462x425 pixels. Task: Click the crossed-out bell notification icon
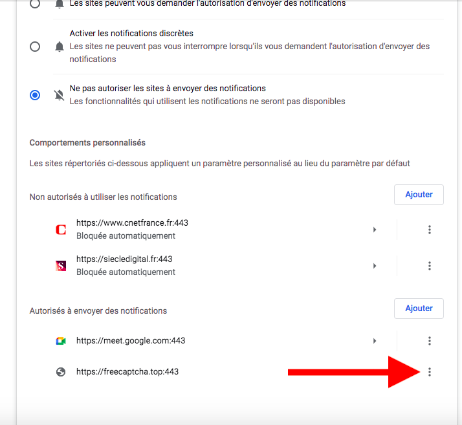(60, 95)
